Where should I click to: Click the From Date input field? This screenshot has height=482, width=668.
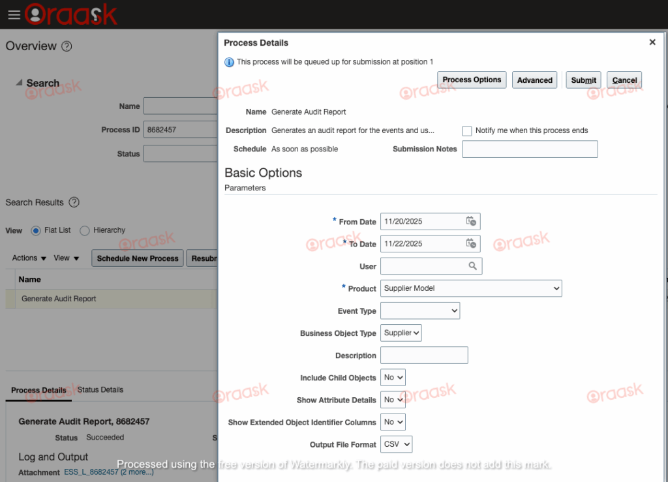click(x=423, y=221)
